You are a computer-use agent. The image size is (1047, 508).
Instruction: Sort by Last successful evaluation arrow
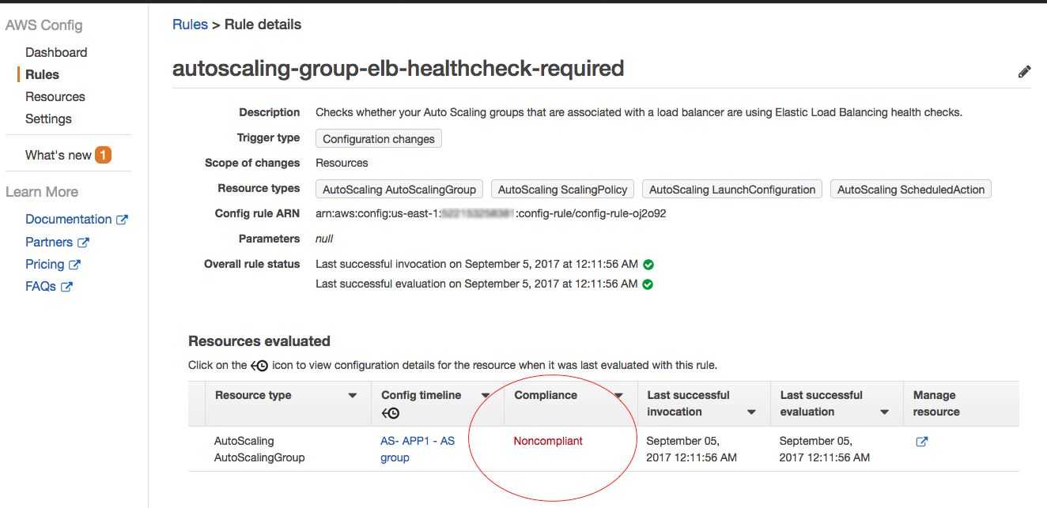(884, 412)
